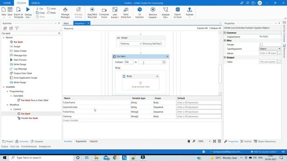This screenshot has width=287, height=161.
Task: Open activities filter funnel icon
Action: 17,28
